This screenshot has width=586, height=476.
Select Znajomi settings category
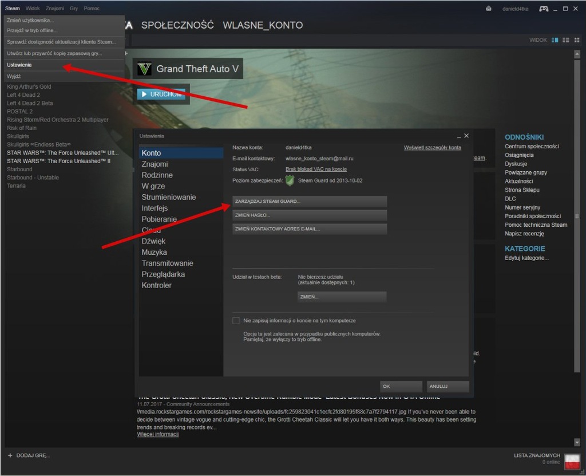pos(181,164)
